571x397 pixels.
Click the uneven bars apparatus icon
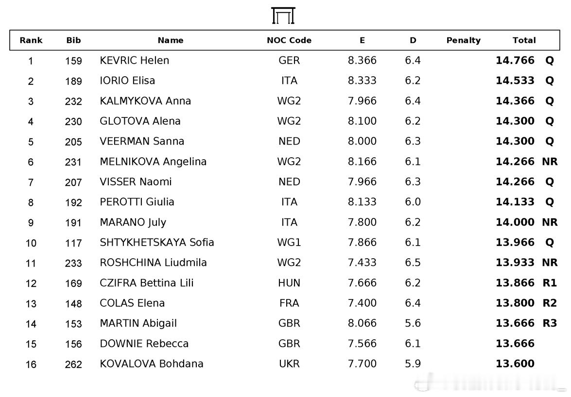pyautogui.click(x=283, y=16)
